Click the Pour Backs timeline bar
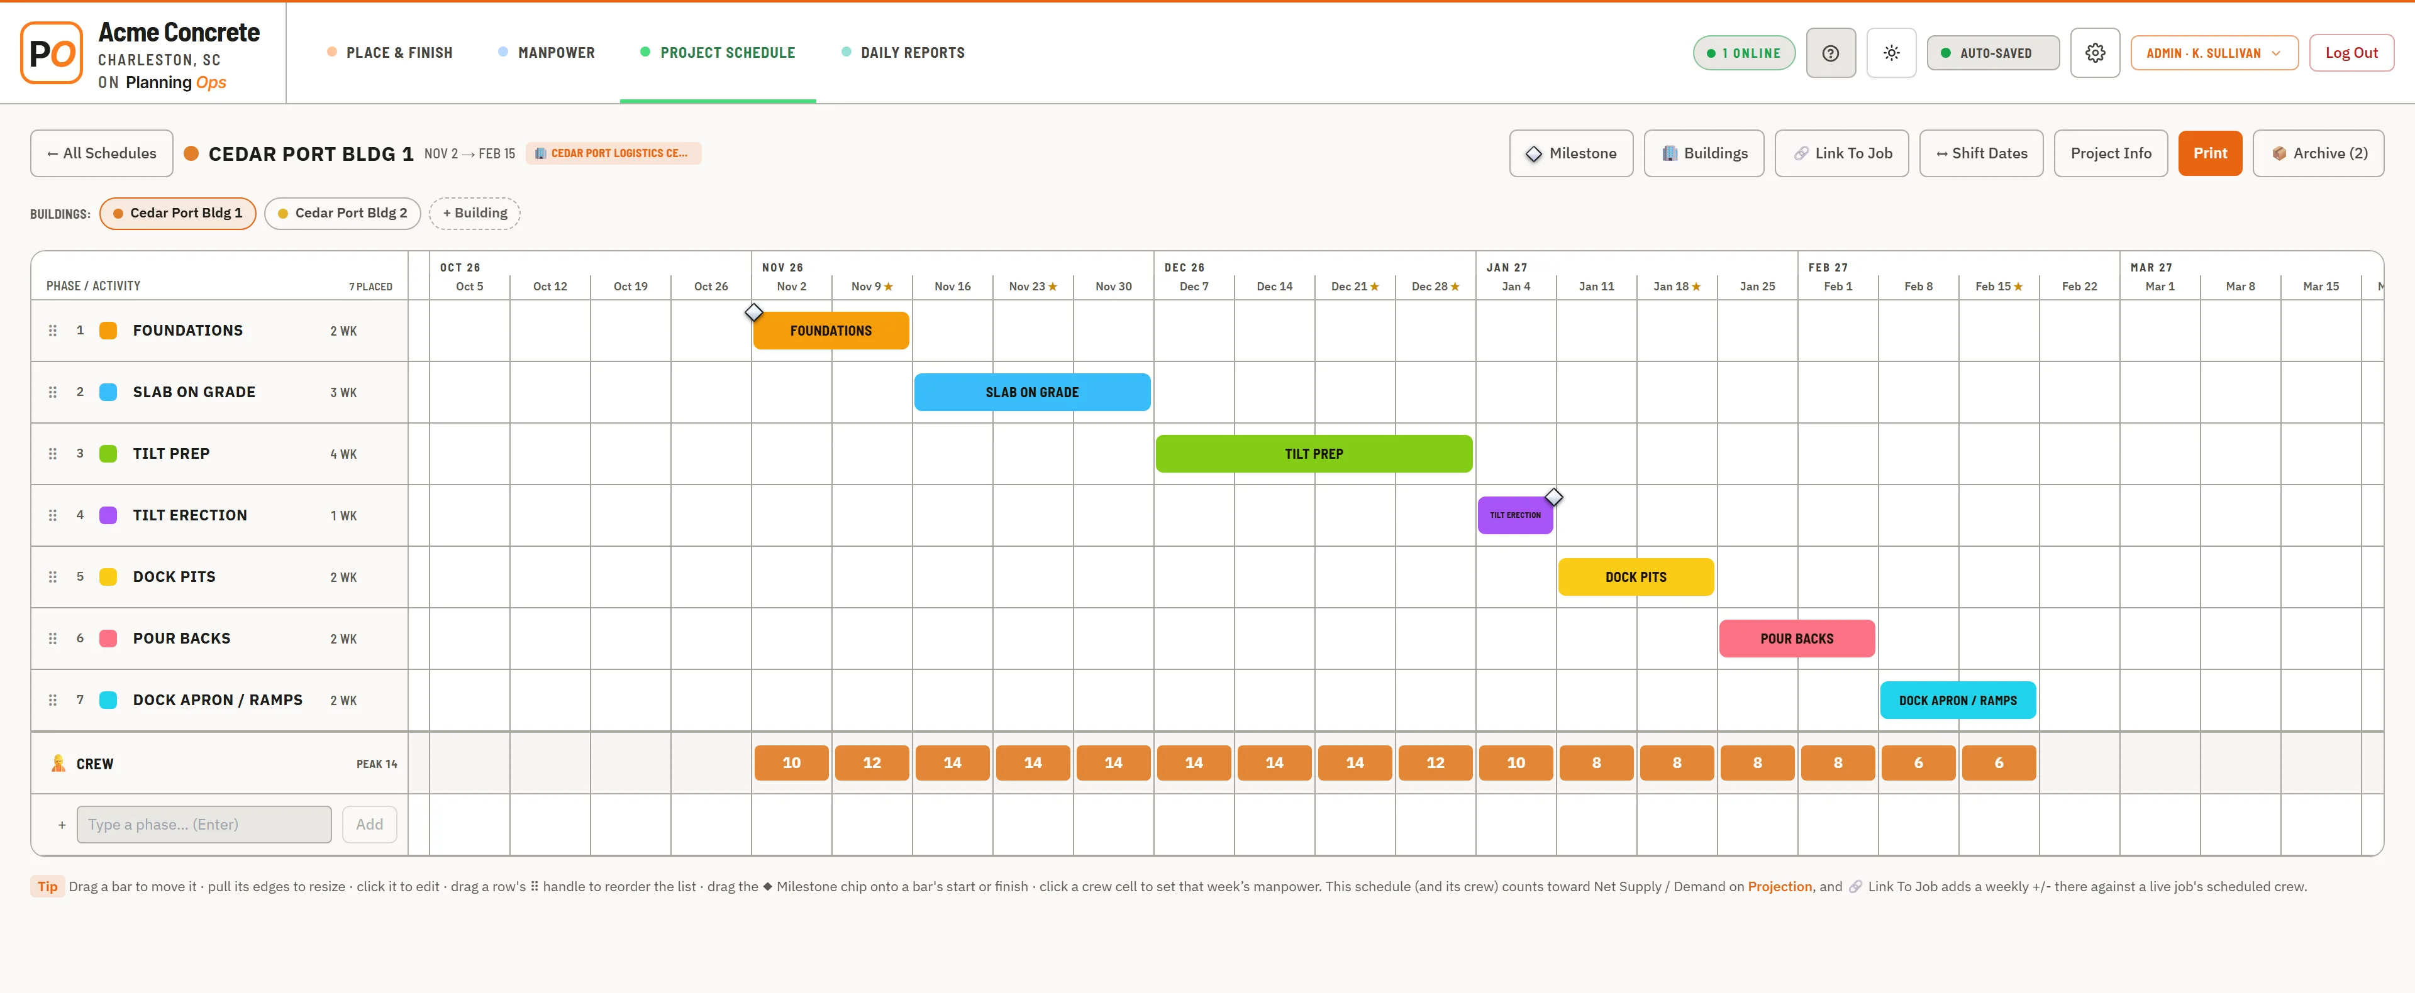The image size is (2415, 993). [x=1796, y=639]
